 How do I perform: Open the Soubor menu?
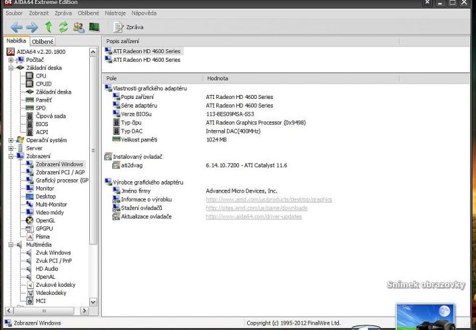[x=14, y=13]
